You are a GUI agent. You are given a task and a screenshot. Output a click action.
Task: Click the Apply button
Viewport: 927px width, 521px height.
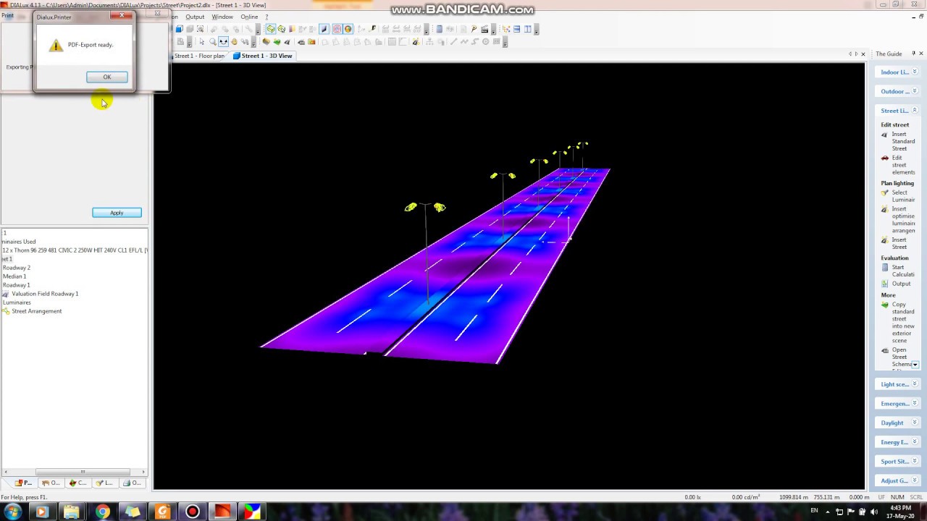pyautogui.click(x=117, y=213)
